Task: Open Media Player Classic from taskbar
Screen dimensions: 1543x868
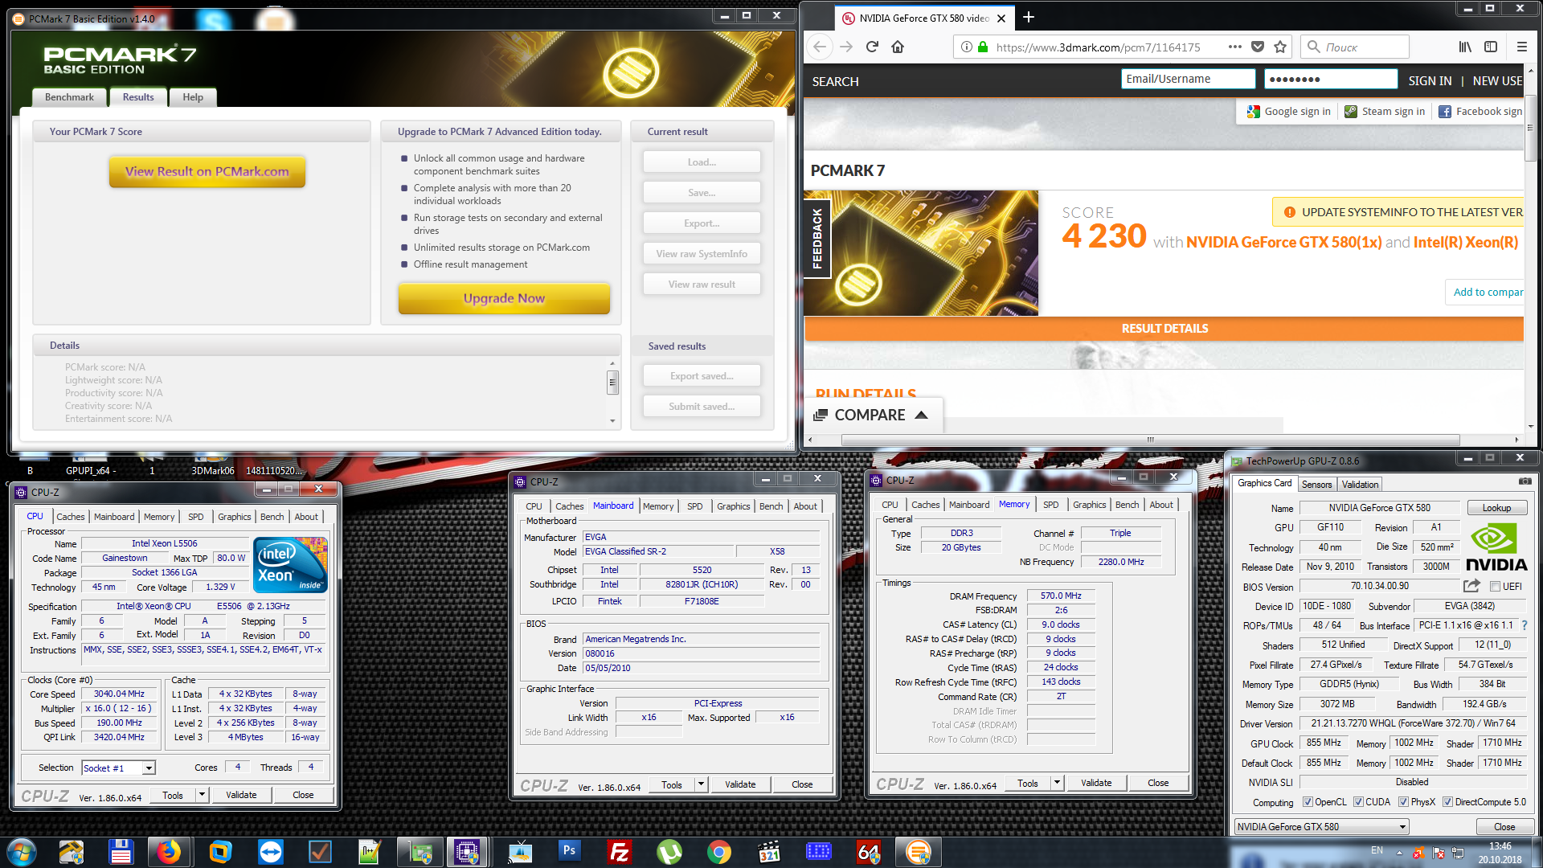Action: (769, 852)
